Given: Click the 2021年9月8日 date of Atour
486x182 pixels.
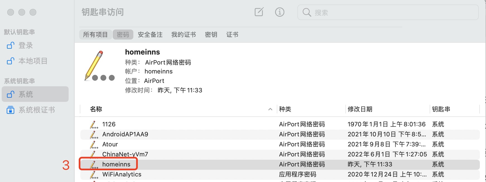Looking at the screenshot, I should click(387, 144).
